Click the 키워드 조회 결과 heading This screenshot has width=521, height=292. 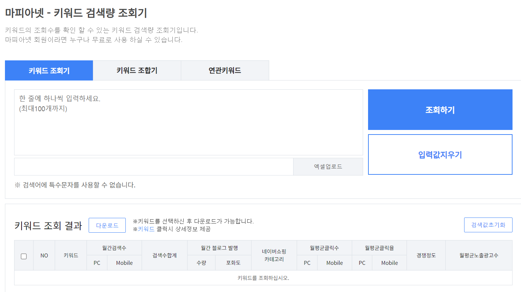[48, 226]
